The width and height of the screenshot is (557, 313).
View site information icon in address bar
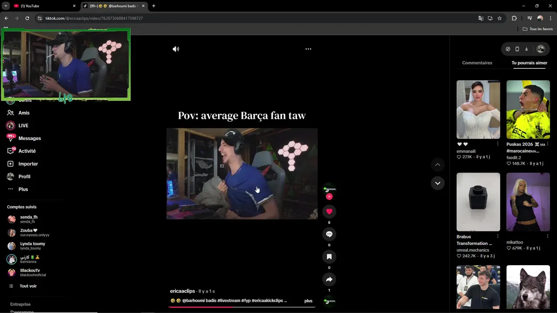pyautogui.click(x=40, y=18)
